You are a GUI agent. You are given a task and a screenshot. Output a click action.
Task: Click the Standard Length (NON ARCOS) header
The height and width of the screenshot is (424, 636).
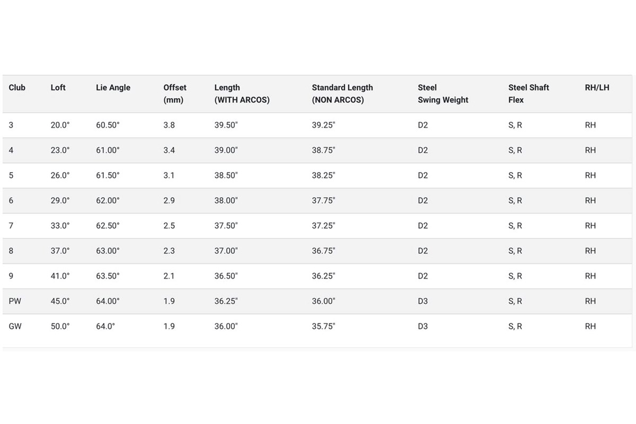click(x=342, y=93)
